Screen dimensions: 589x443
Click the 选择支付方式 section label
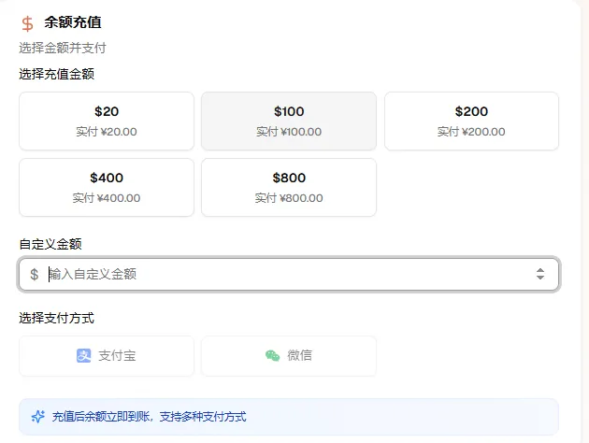coord(57,318)
